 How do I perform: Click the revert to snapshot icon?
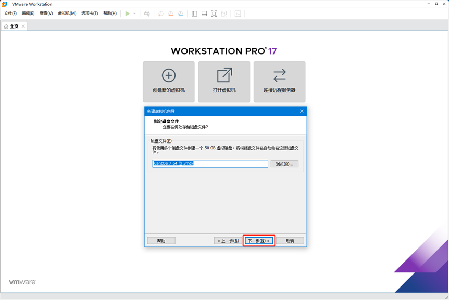171,14
